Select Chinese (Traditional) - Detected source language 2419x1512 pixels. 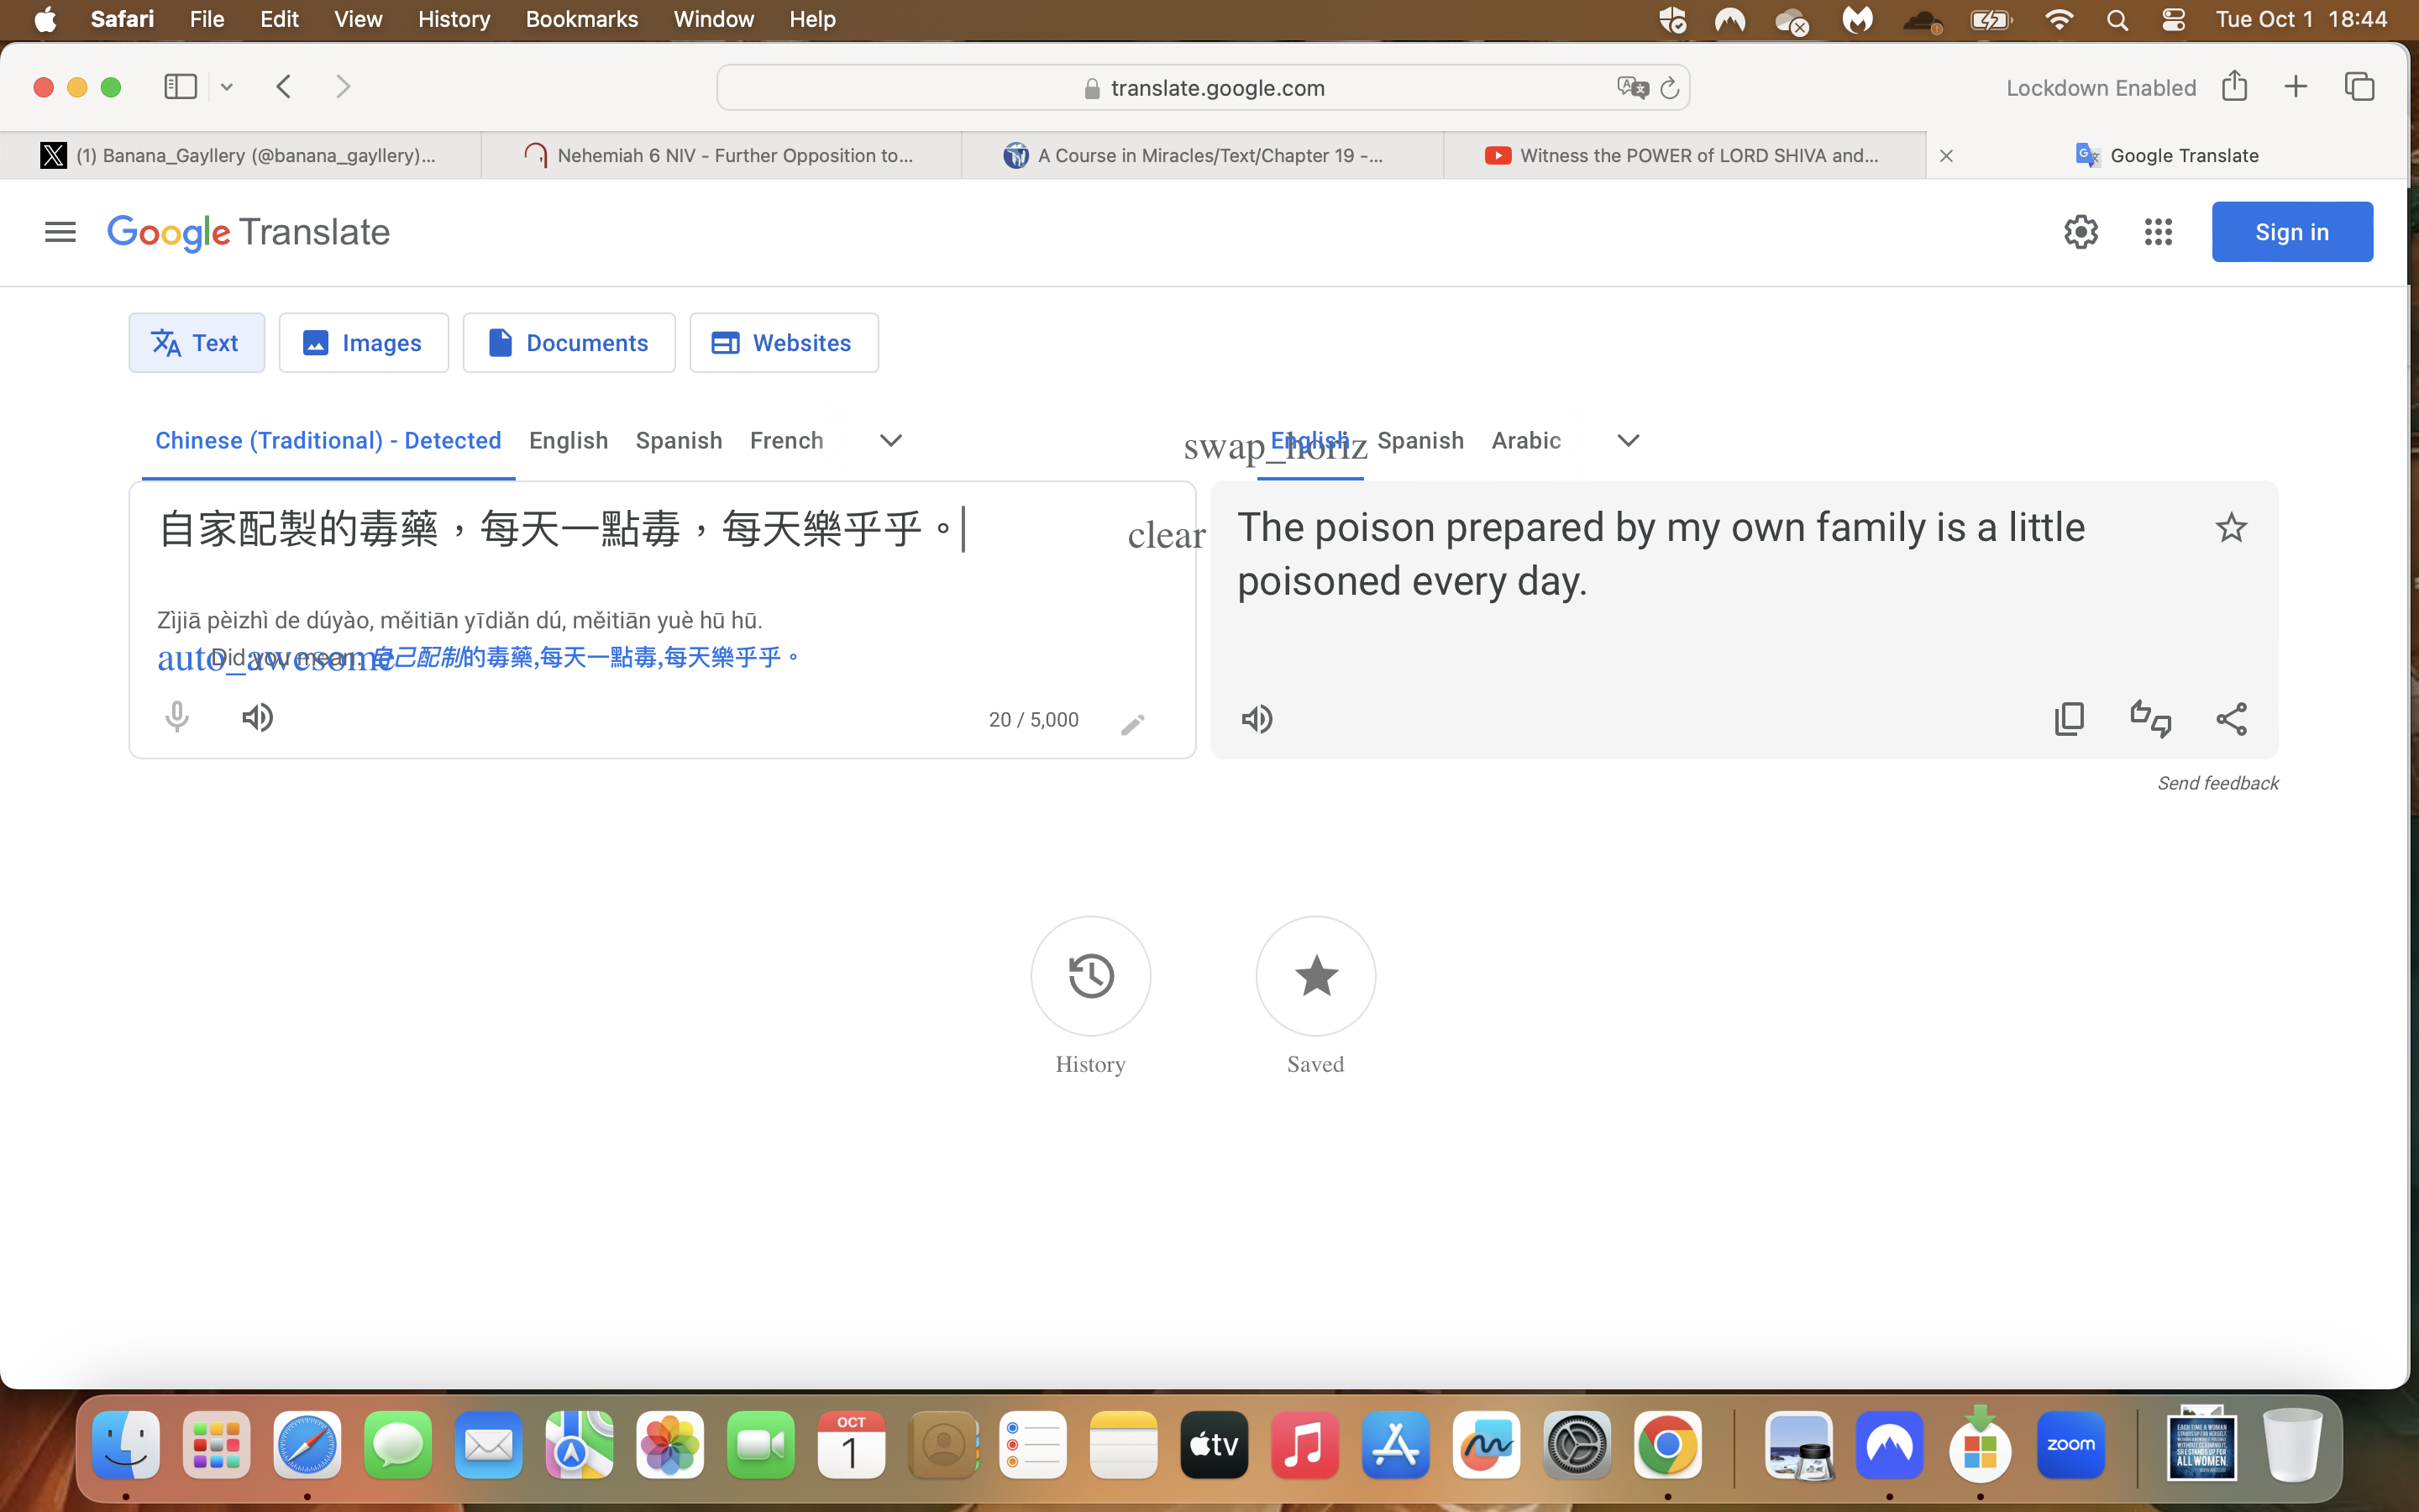328,441
